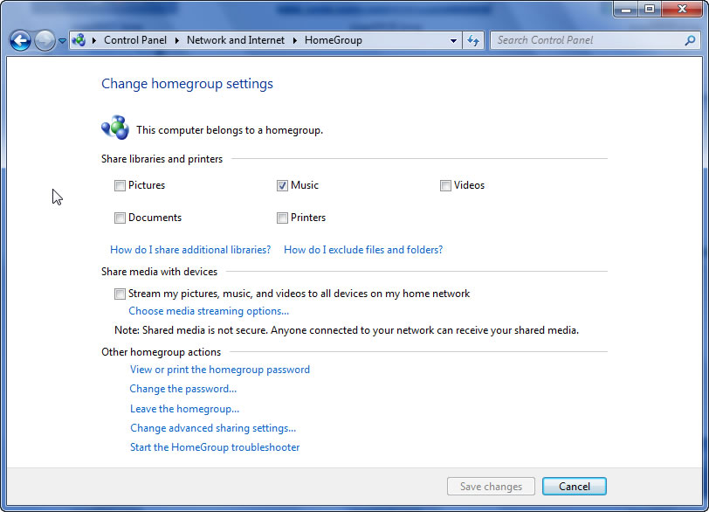Click the Forward navigation arrow button

(x=45, y=40)
